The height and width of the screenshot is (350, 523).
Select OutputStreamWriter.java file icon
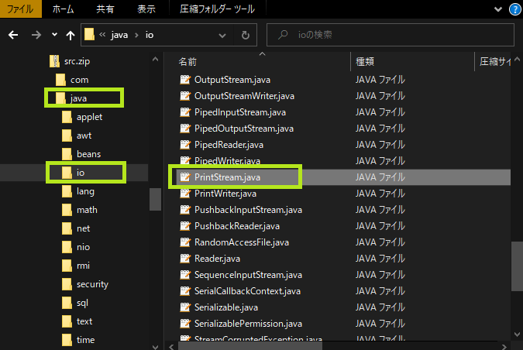tap(185, 96)
